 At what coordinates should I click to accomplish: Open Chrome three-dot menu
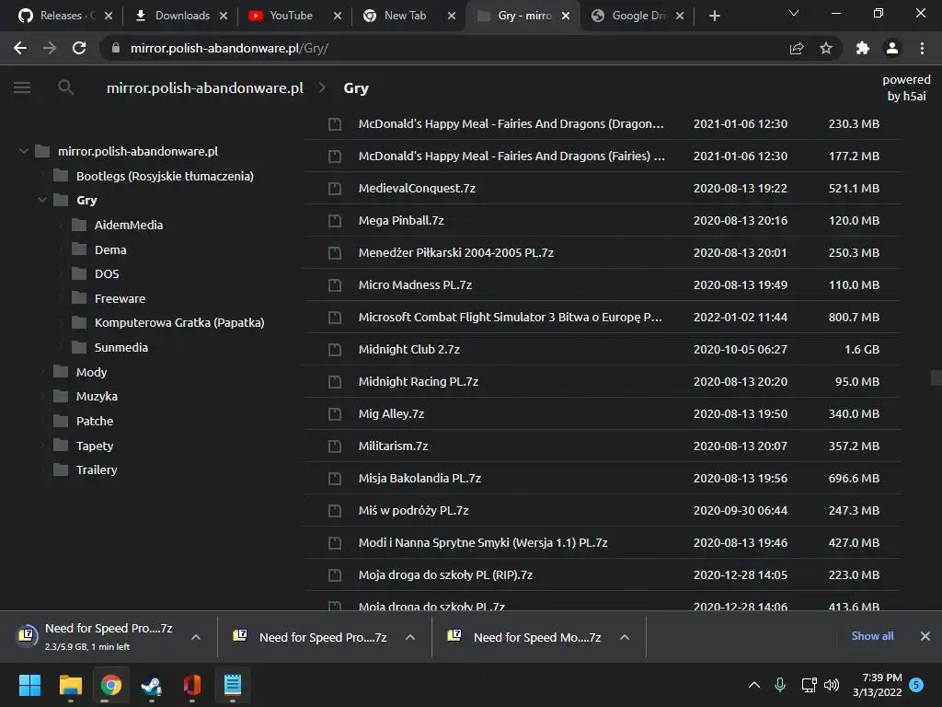coord(922,48)
